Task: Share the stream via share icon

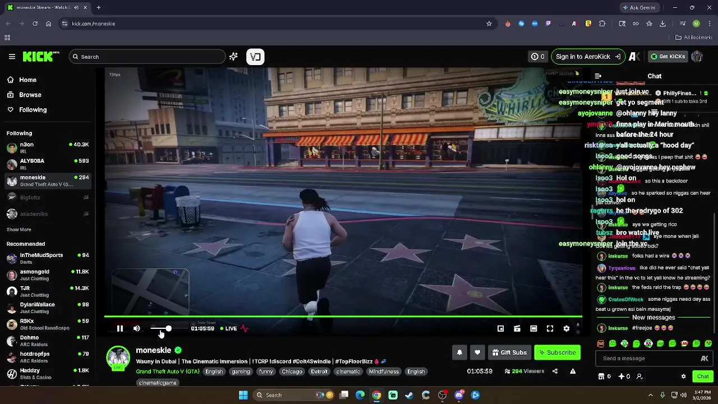Action: (x=555, y=371)
